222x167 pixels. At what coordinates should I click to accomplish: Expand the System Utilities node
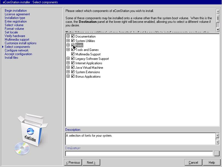pos(68,40)
